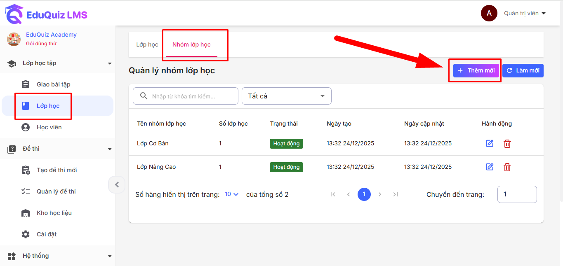
Task: Open Giao bài tập in sidebar
Action: (x=57, y=84)
